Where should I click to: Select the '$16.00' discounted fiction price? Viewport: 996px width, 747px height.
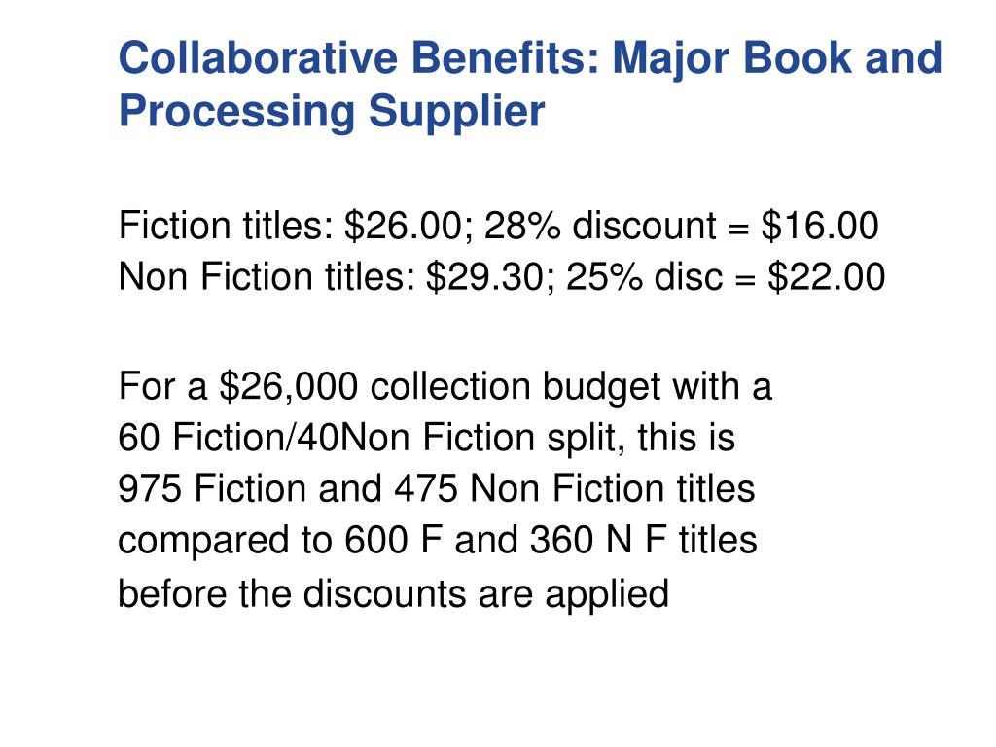[x=820, y=226]
